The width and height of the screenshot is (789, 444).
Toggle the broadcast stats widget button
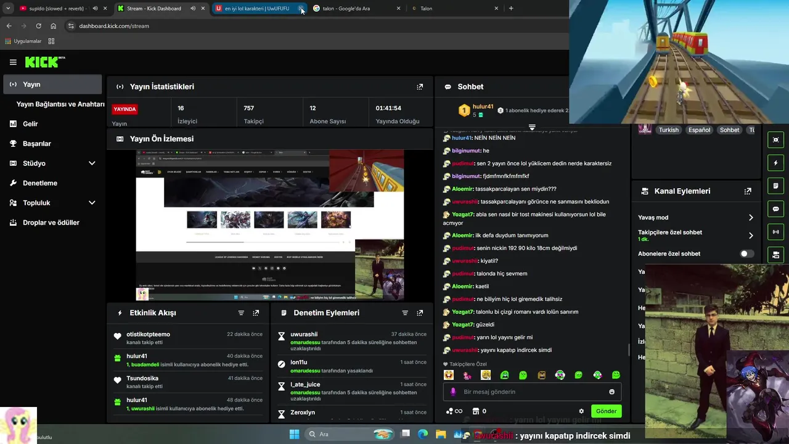click(775, 232)
